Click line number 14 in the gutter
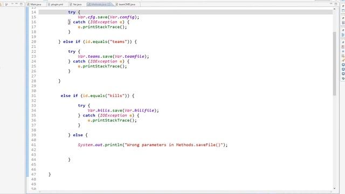Image resolution: width=345 pixels, height=194 pixels. tap(33, 12)
